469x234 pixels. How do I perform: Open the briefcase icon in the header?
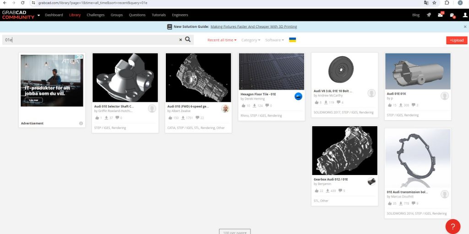[452, 15]
